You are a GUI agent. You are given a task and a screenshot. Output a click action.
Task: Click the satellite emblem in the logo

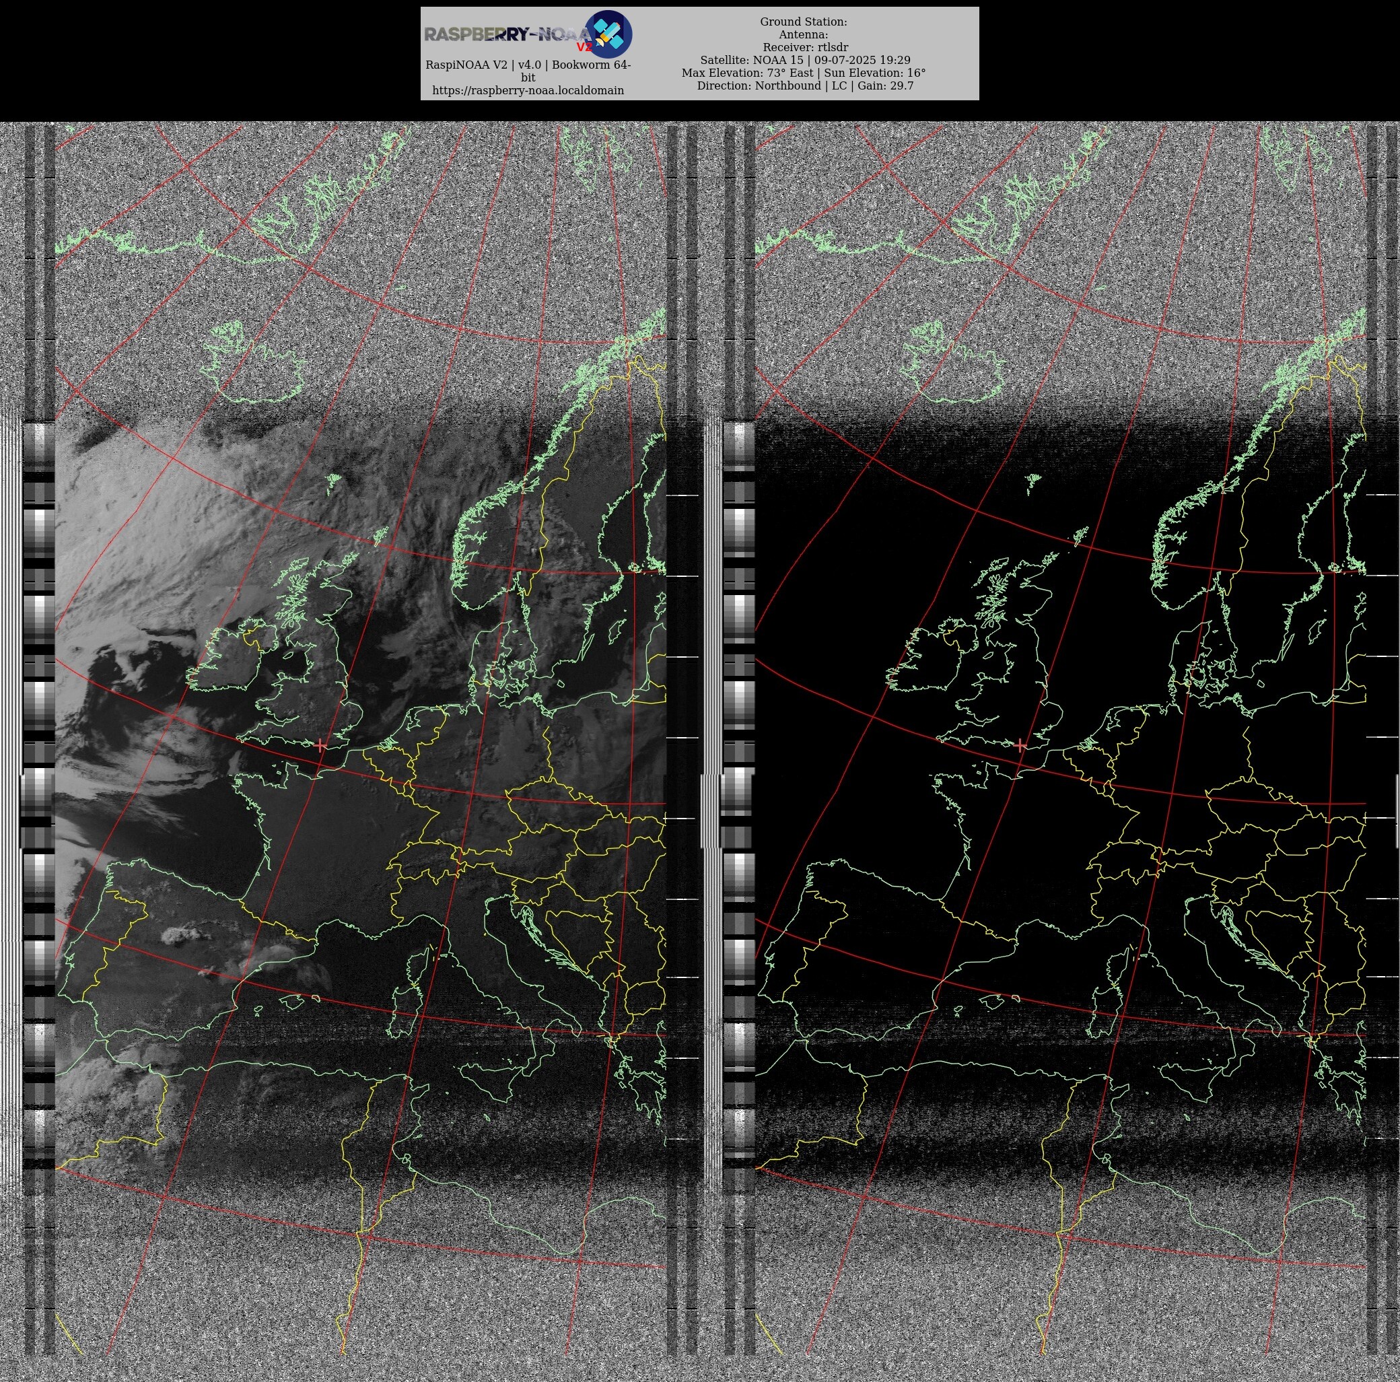608,34
